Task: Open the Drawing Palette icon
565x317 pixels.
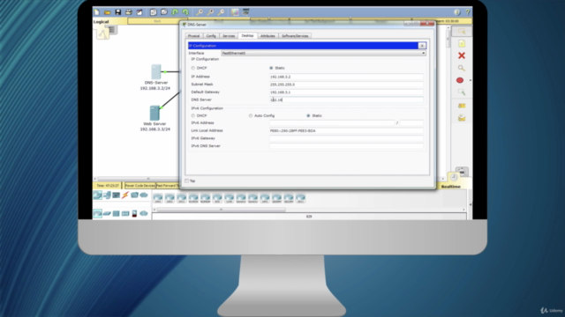Action: click(x=235, y=12)
